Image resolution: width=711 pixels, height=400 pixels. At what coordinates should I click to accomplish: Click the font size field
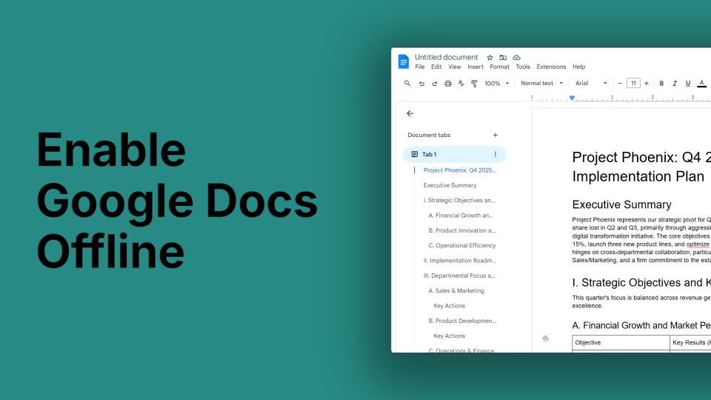pos(633,84)
